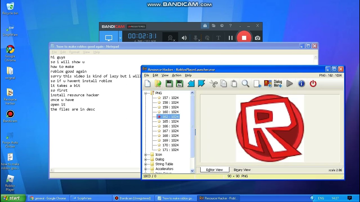Click the grey Play compile icon
360x202 pixels.
pos(289,83)
